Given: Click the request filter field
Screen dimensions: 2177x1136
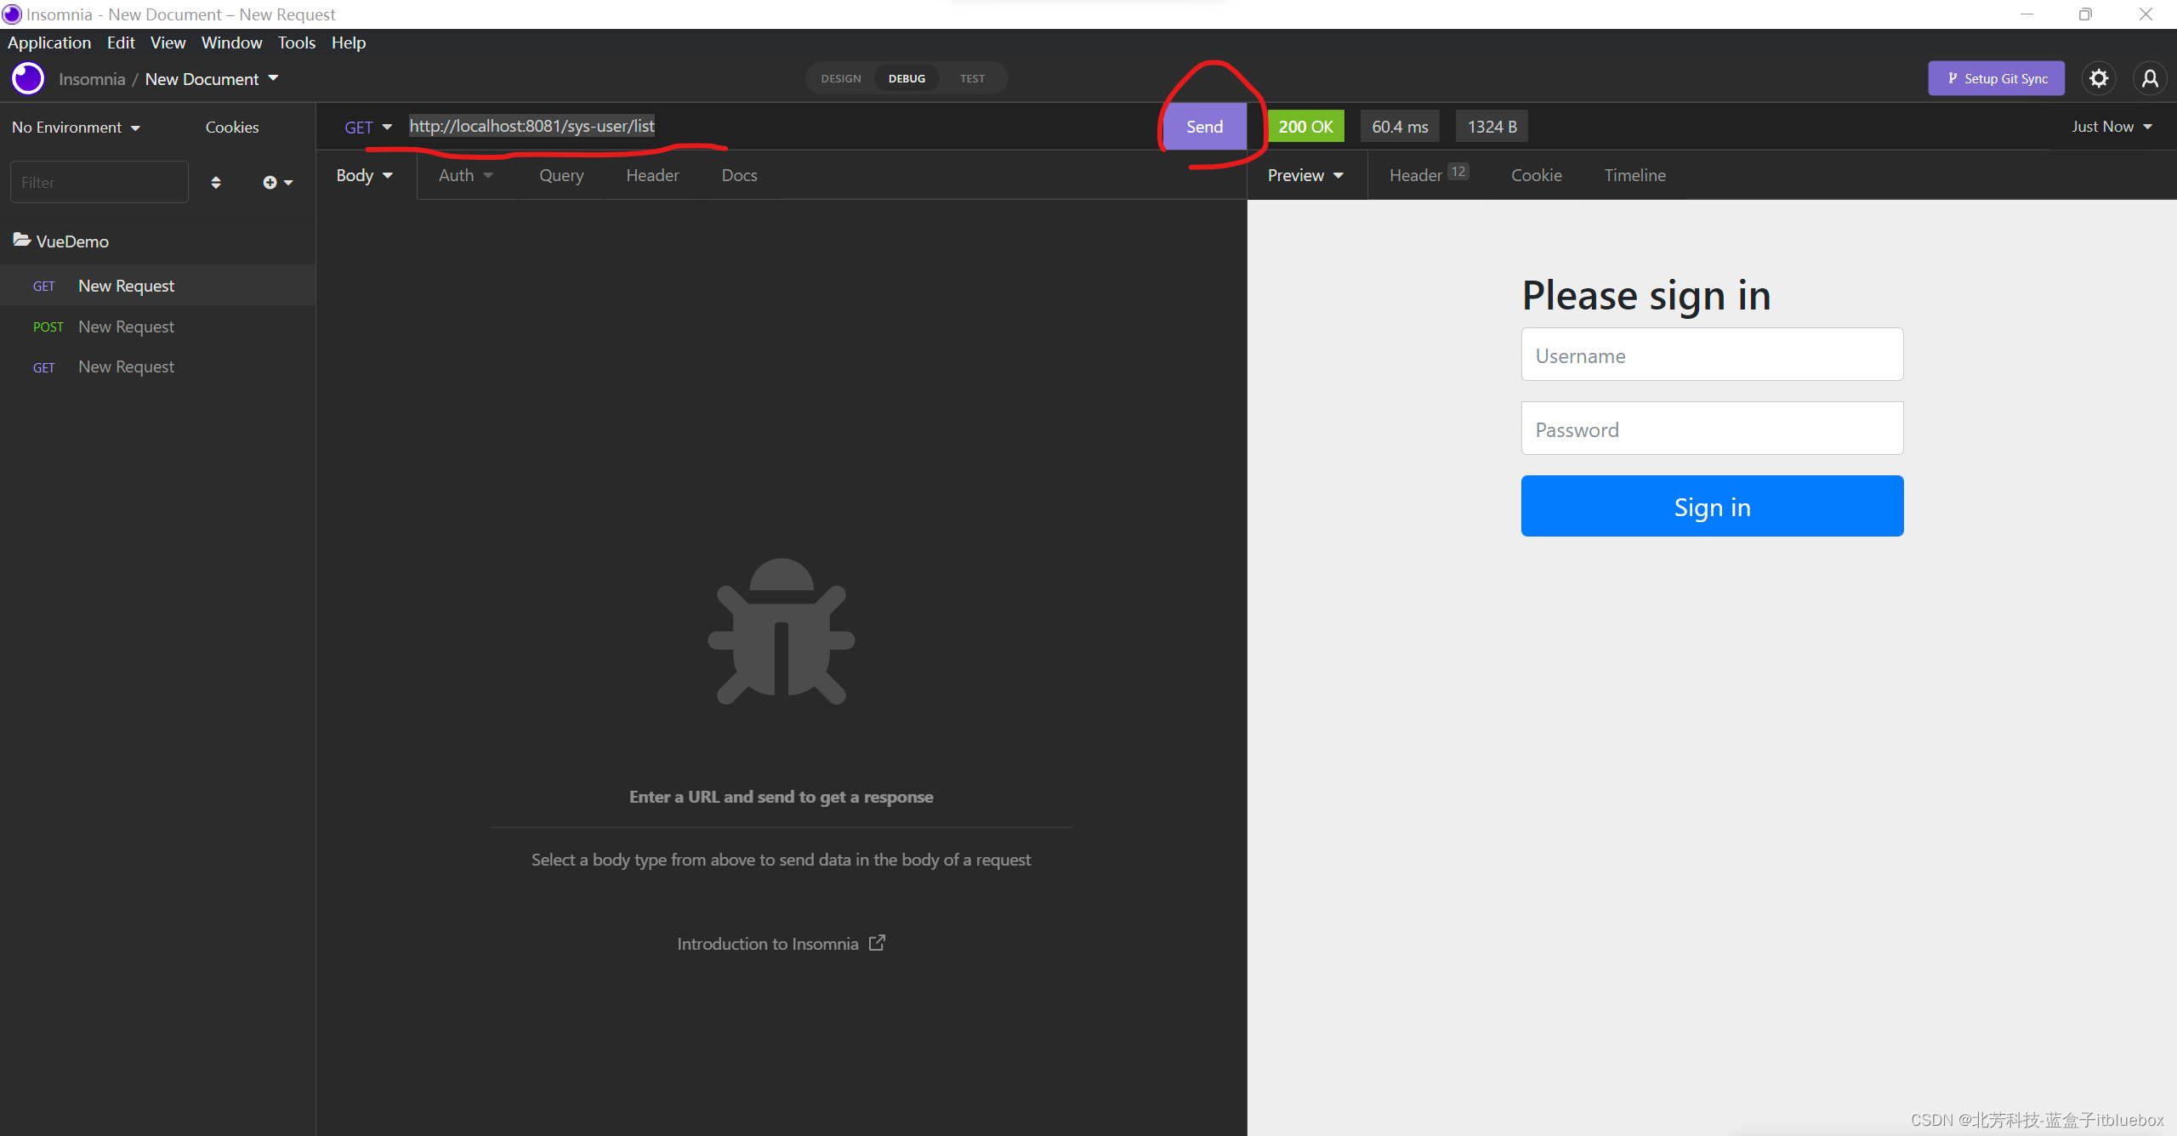Looking at the screenshot, I should 99,182.
